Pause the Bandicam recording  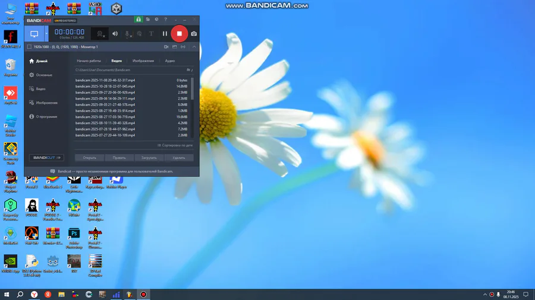point(165,34)
